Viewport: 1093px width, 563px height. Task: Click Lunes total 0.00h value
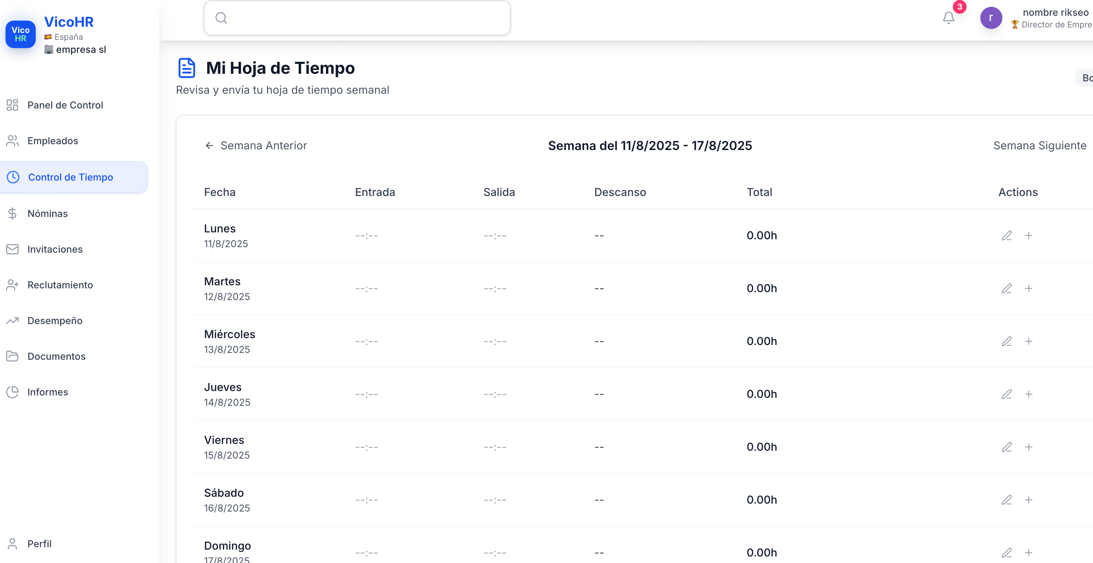[x=762, y=235]
